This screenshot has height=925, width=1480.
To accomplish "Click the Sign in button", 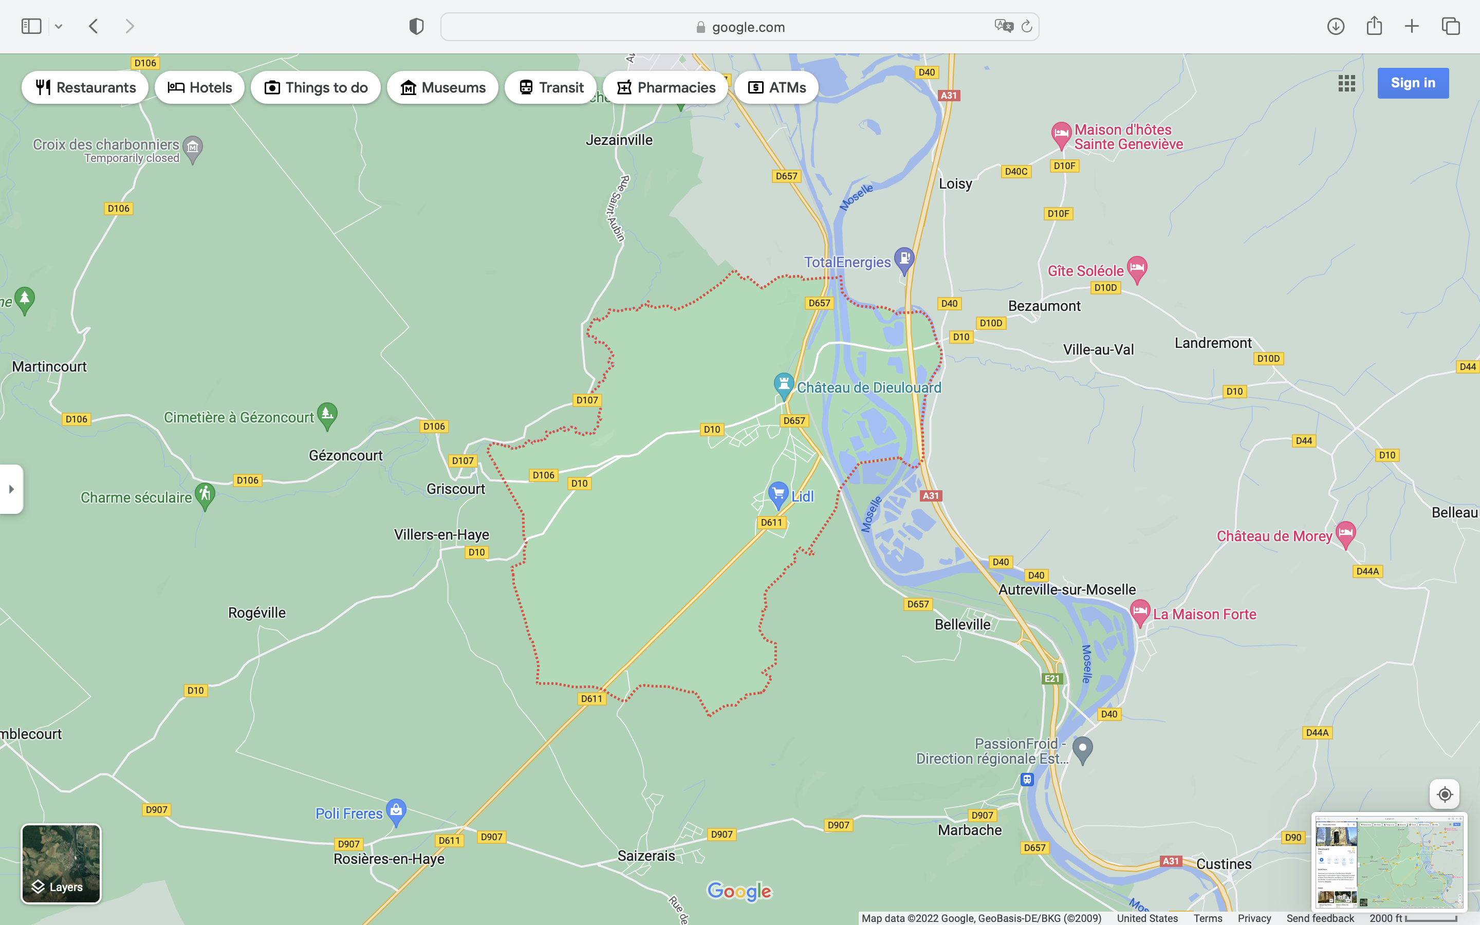I will coord(1413,83).
